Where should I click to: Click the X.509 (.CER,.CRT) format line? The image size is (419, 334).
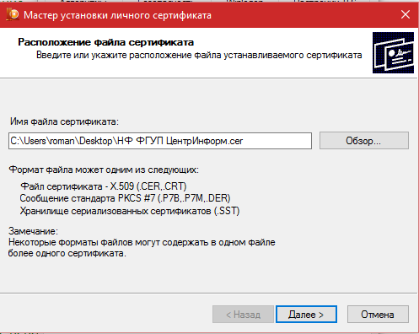[104, 186]
